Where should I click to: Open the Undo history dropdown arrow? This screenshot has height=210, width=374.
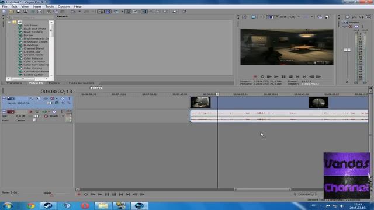coord(79,12)
